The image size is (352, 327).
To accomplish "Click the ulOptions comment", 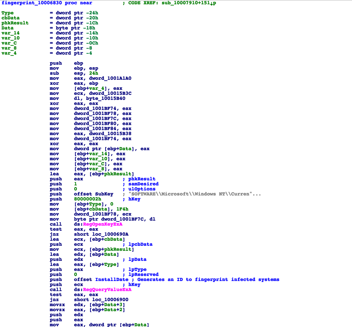I will tap(142, 189).
